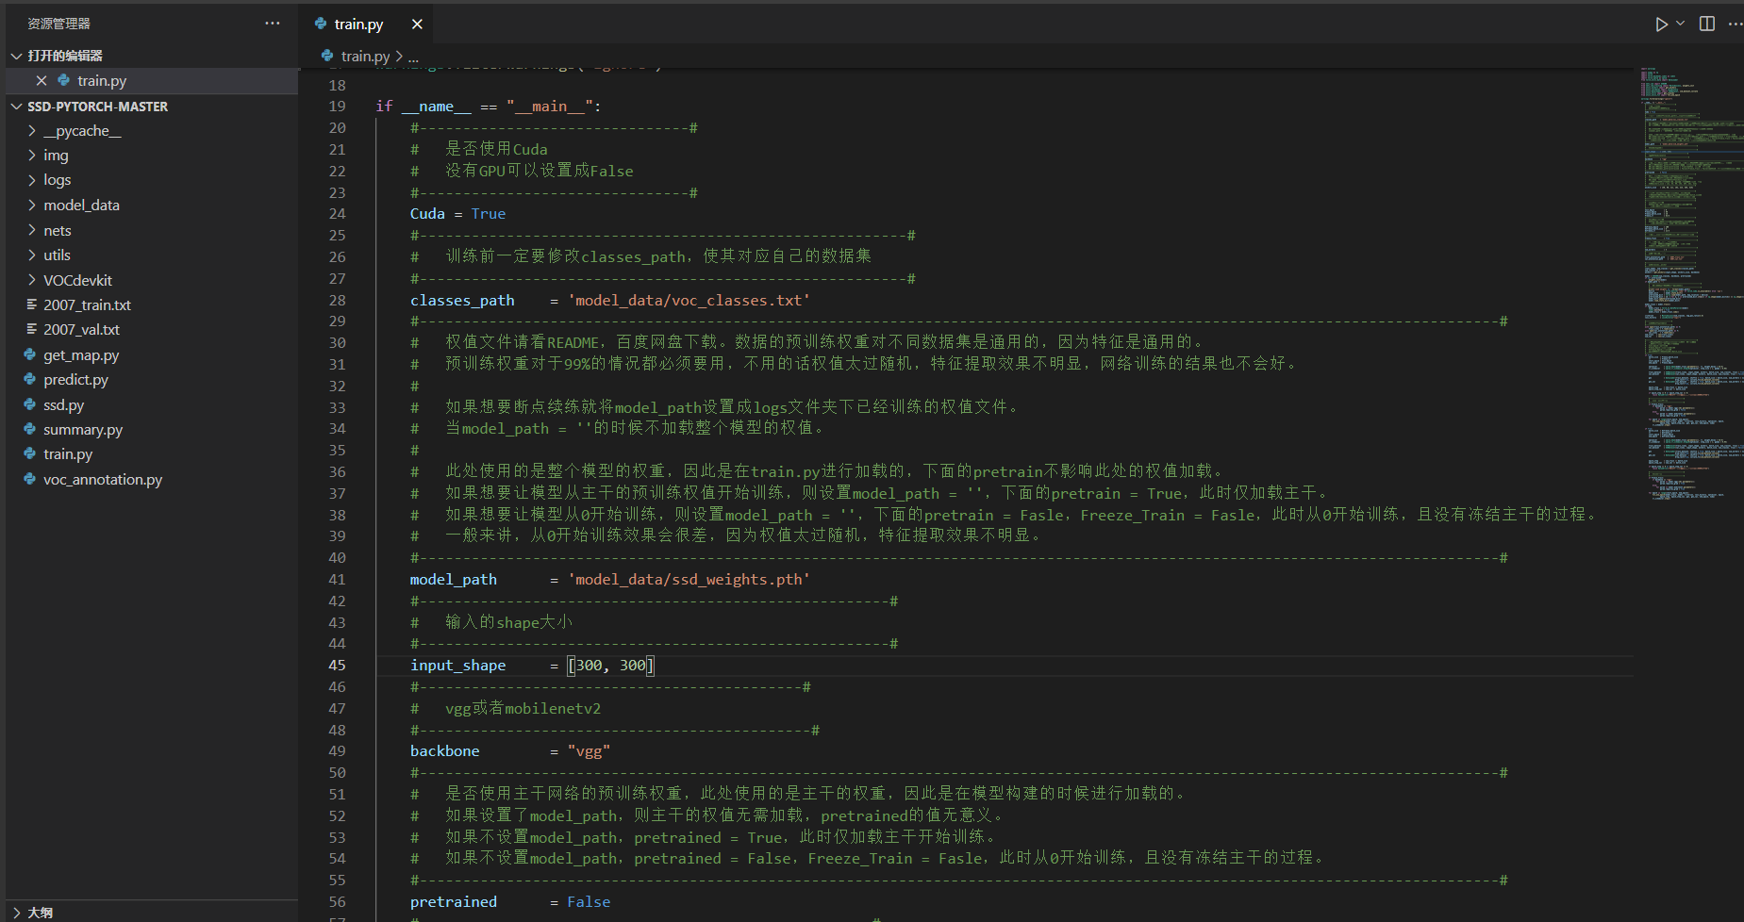The width and height of the screenshot is (1744, 922).
Task: Click the minimap code overview
Action: click(1690, 283)
